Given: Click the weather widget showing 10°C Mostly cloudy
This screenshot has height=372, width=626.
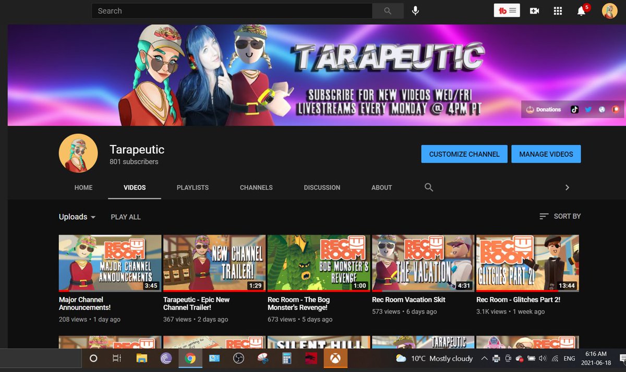Looking at the screenshot, I should (434, 358).
